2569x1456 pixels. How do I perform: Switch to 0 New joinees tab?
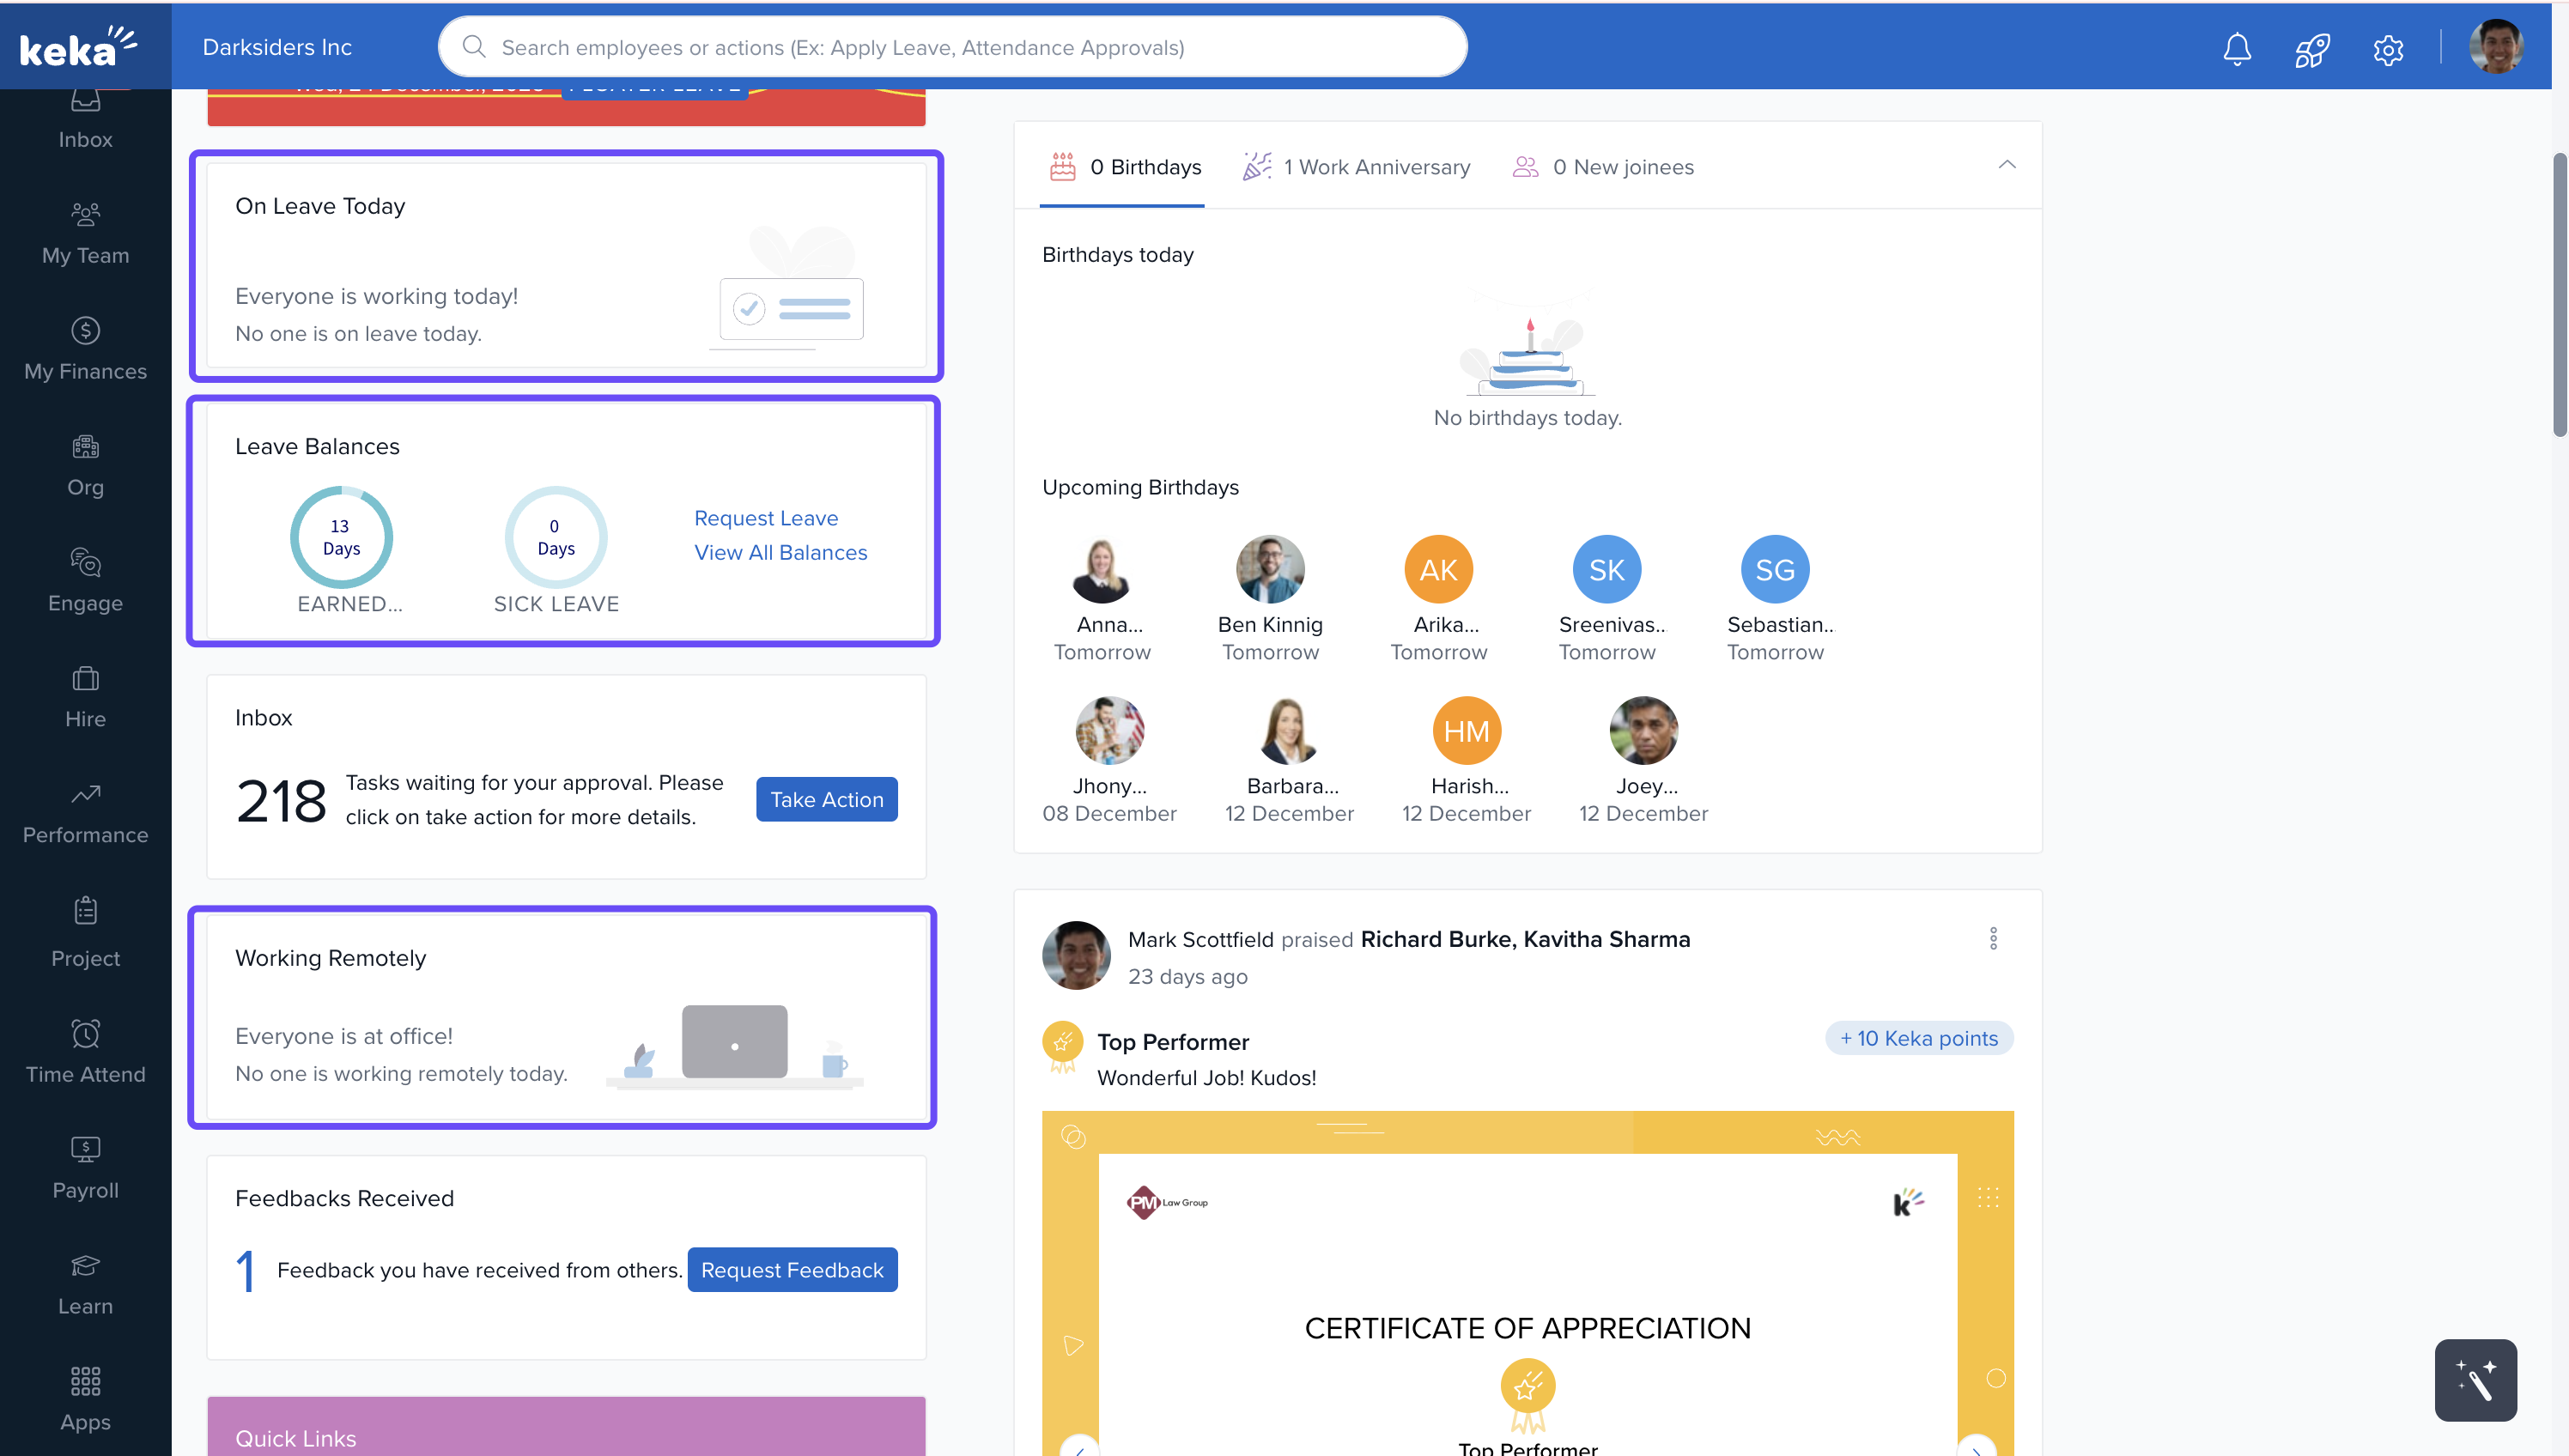click(x=1603, y=167)
